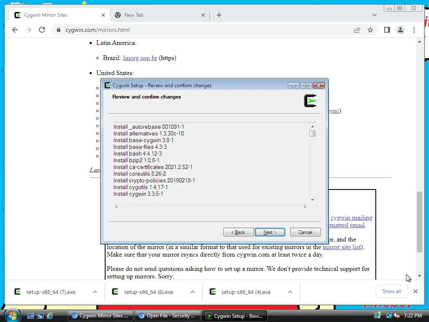Select 'Install alternatives 1.3.30c-10' line
The width and height of the screenshot is (429, 322).
pyautogui.click(x=149, y=134)
